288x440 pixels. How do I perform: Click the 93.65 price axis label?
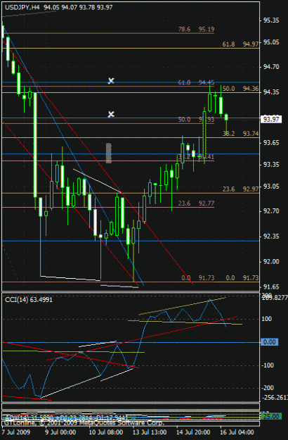coord(271,143)
